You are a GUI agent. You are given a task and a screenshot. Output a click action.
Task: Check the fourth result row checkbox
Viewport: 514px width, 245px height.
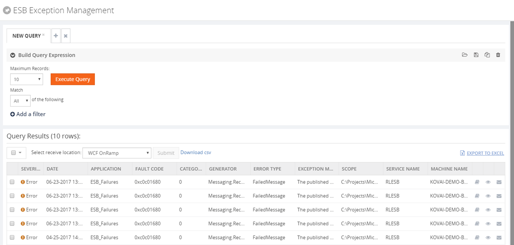tap(12, 224)
